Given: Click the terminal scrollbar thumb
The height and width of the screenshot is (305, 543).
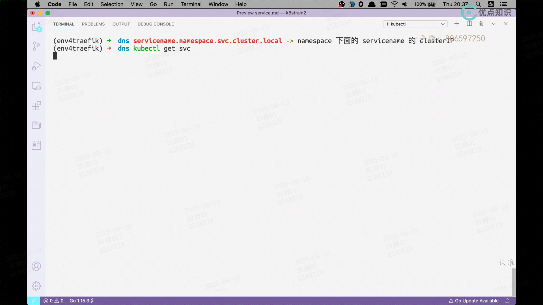Looking at the screenshot, I should (514, 282).
